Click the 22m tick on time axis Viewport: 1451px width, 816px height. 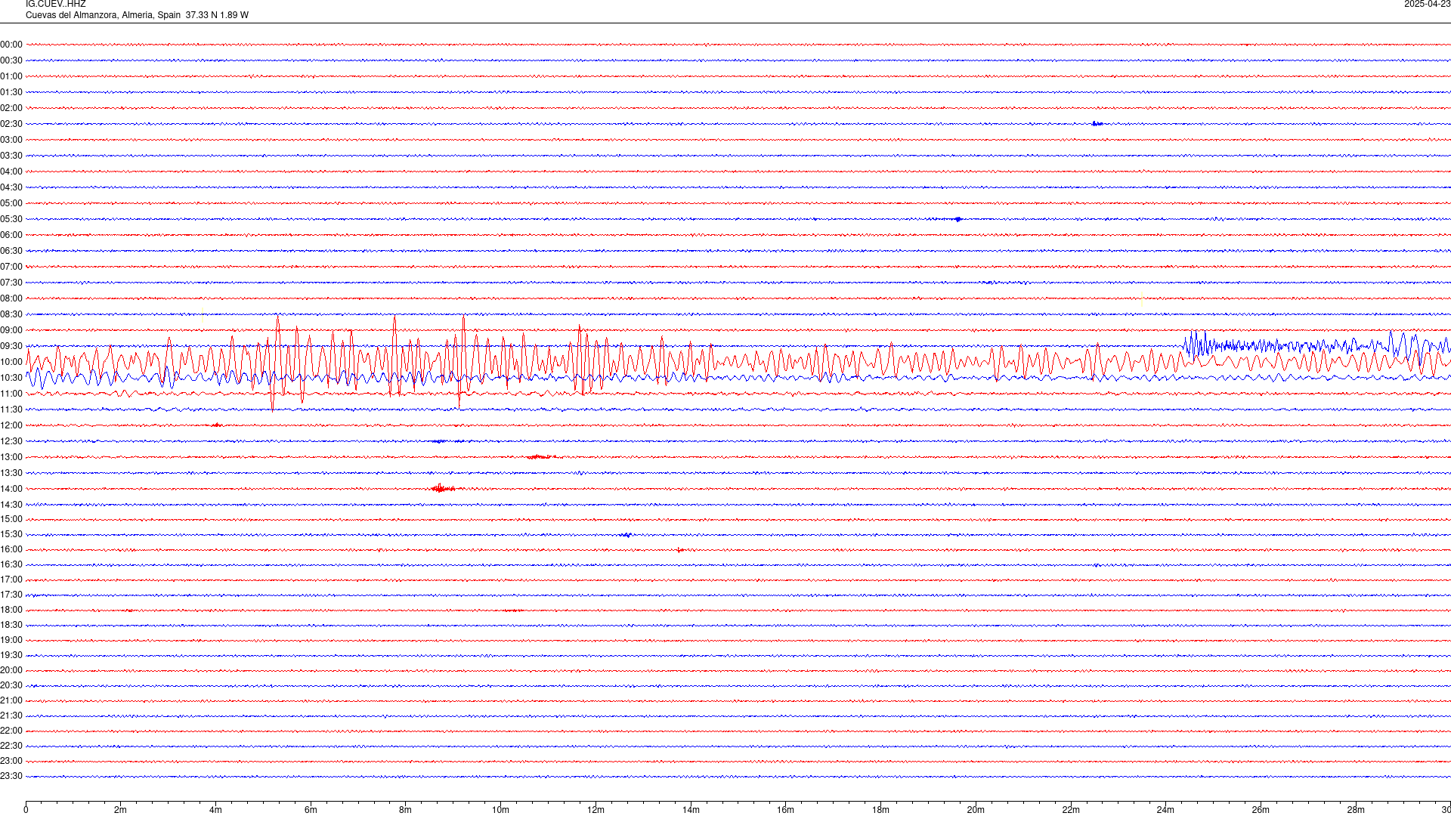coord(1071,810)
